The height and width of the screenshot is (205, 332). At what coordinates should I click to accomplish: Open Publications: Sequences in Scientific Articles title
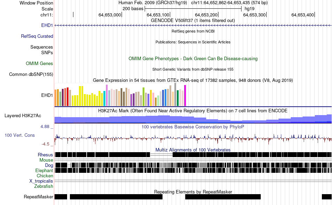click(x=193, y=42)
